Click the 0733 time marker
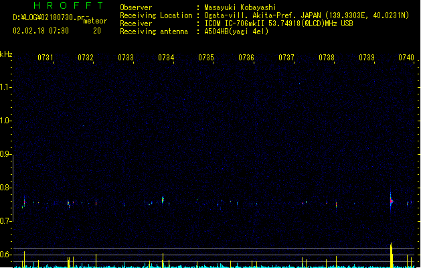The width and height of the screenshot is (421, 268). 126,58
